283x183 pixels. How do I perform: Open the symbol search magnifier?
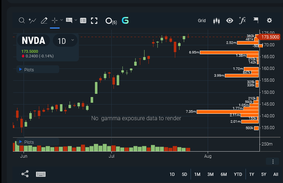pos(22,20)
